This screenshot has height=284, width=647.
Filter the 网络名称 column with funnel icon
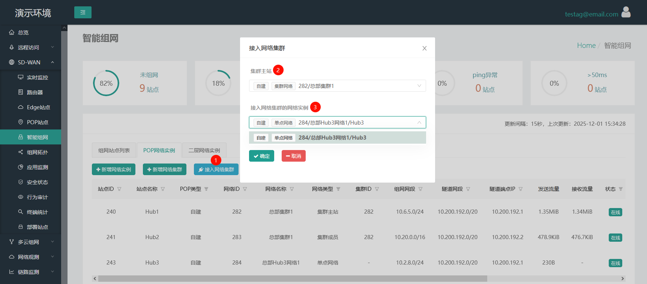click(x=292, y=189)
